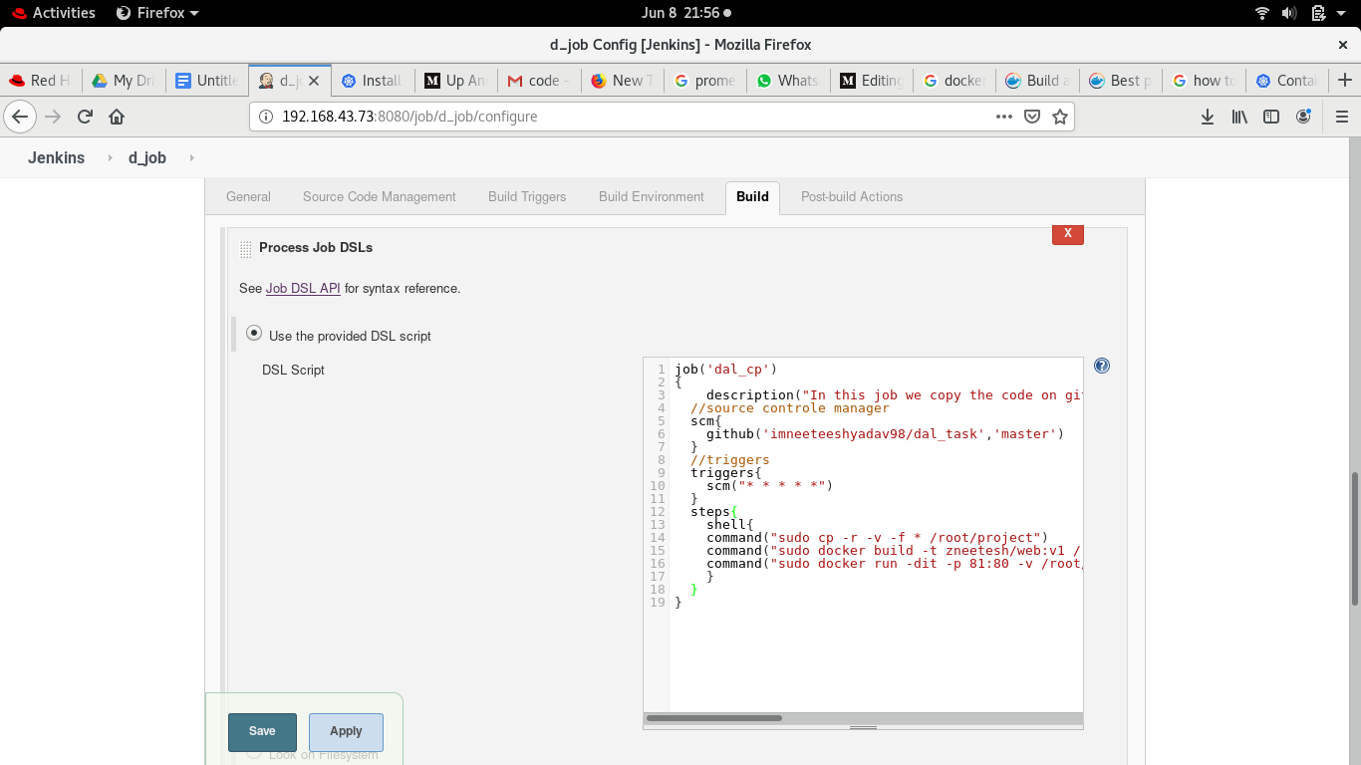The height and width of the screenshot is (765, 1361).
Task: Open the Job DSL API link
Action: (303, 289)
